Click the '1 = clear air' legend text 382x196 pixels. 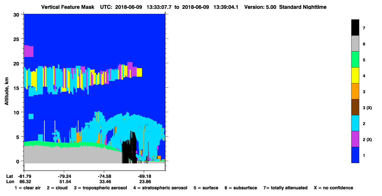[x=28, y=188]
